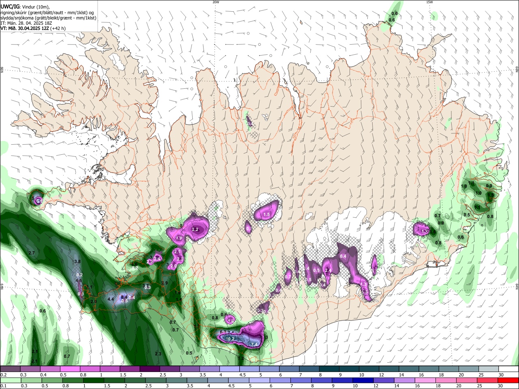519x389 pixels.
Task: Click the 3.8 rain value on the map
Action: [77, 262]
